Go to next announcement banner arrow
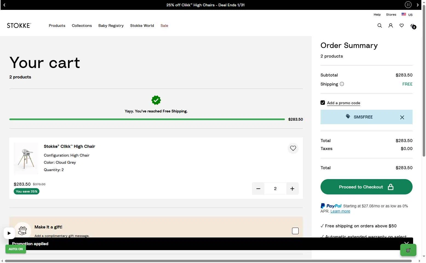The image size is (426, 263). pyautogui.click(x=418, y=5)
